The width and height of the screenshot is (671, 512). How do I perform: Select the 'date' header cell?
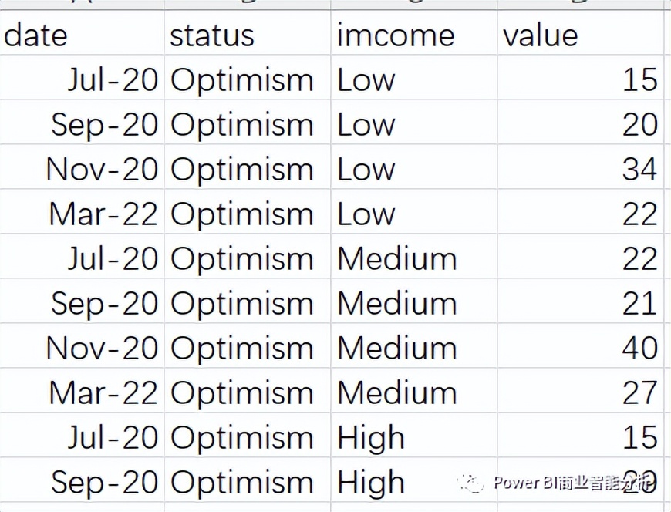tap(82, 33)
